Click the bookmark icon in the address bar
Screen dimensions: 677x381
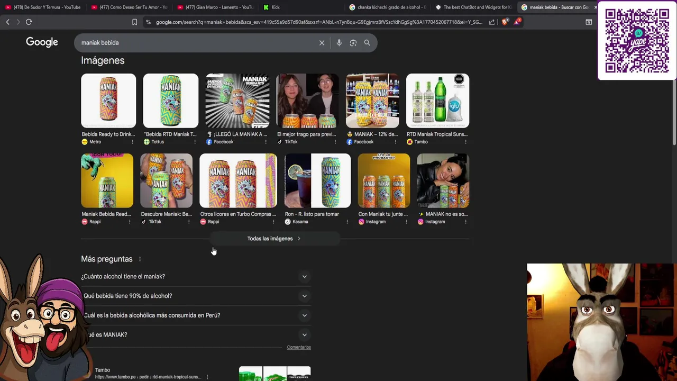(134, 22)
